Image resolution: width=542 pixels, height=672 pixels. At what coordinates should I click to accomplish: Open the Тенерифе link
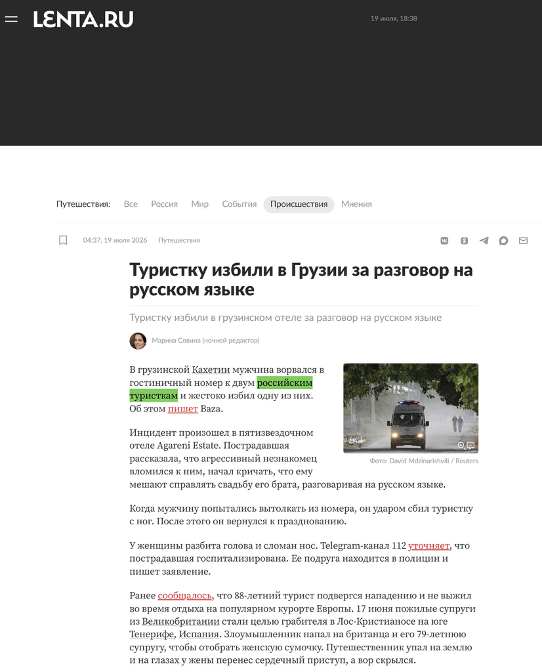pyautogui.click(x=152, y=635)
